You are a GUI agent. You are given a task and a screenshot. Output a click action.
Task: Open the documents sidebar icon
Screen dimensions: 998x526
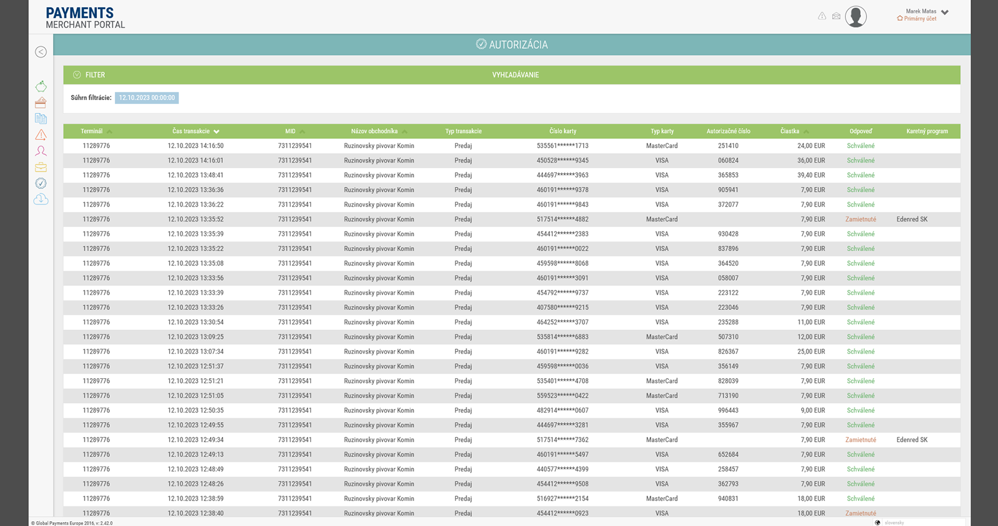point(41,119)
